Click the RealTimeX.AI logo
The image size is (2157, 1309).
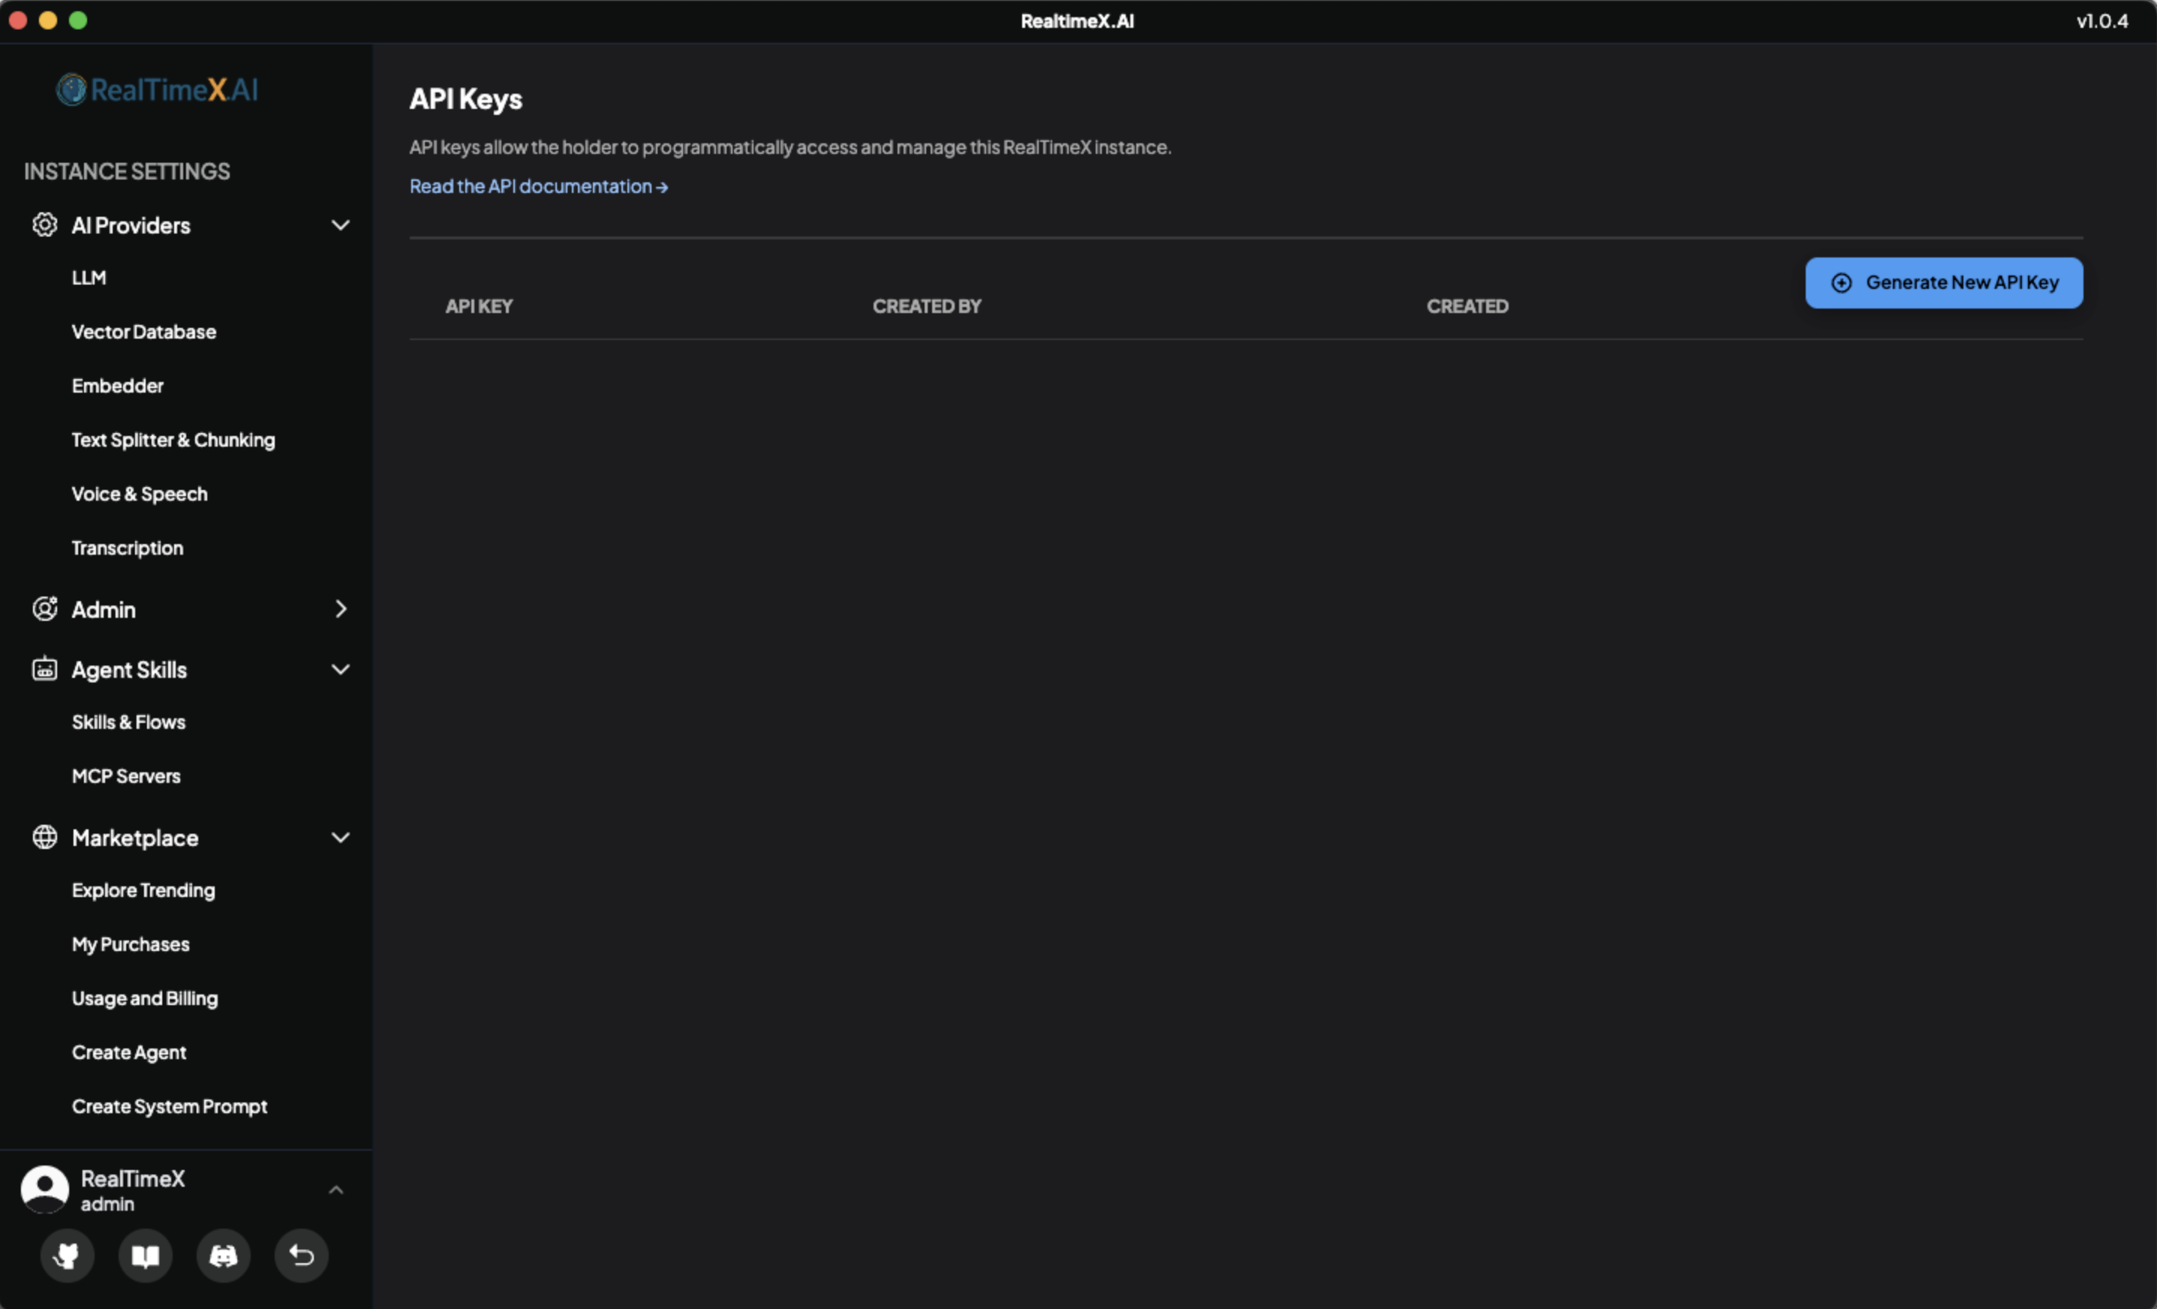point(158,89)
